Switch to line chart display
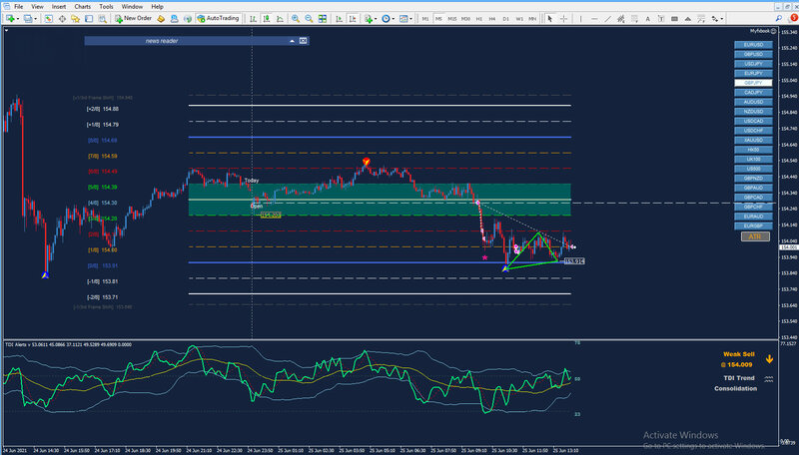799x455 pixels. 280,19
